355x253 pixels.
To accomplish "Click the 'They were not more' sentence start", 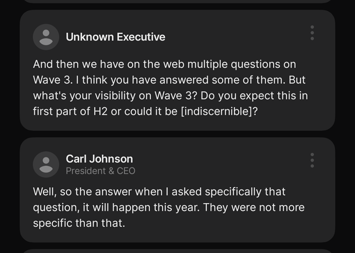I will (x=254, y=207).
